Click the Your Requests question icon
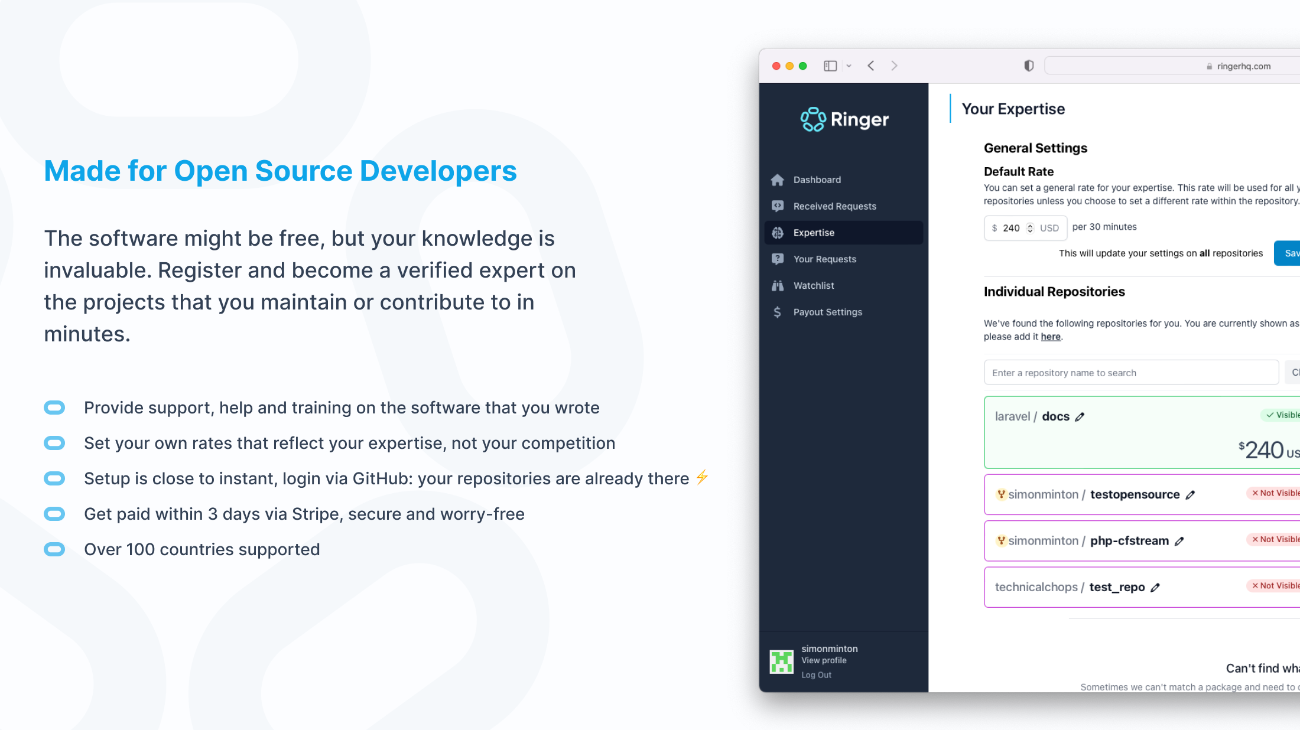 coord(778,259)
